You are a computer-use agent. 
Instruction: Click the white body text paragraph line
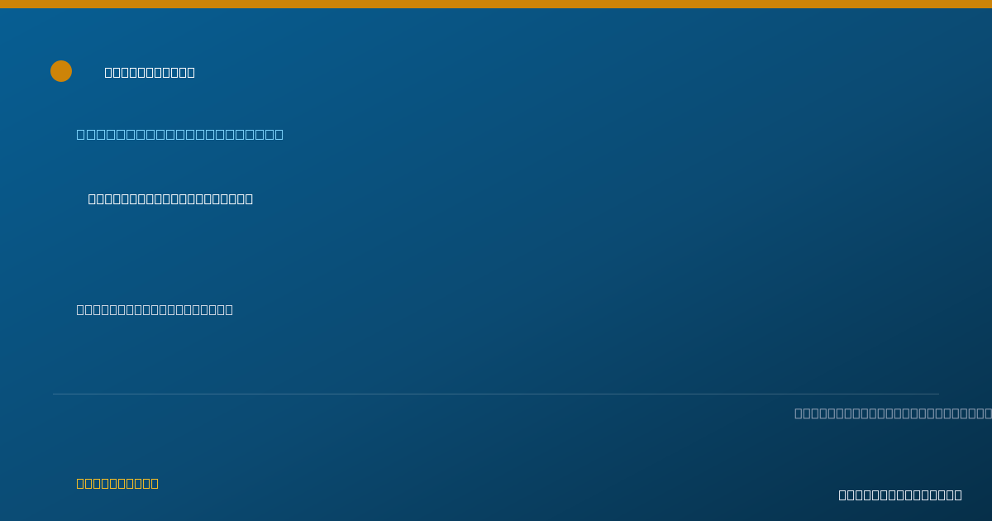155,309
